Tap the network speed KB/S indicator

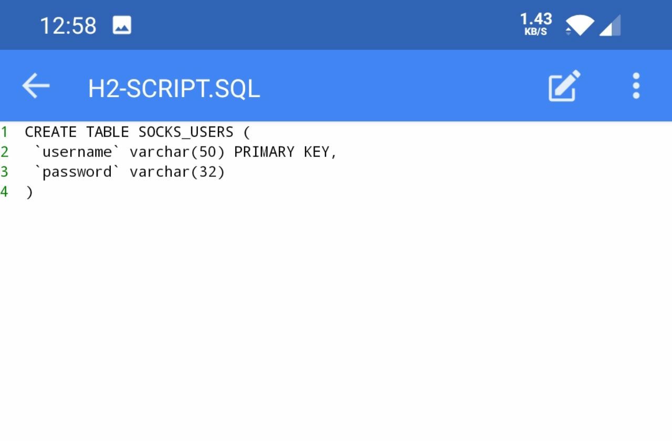point(536,24)
